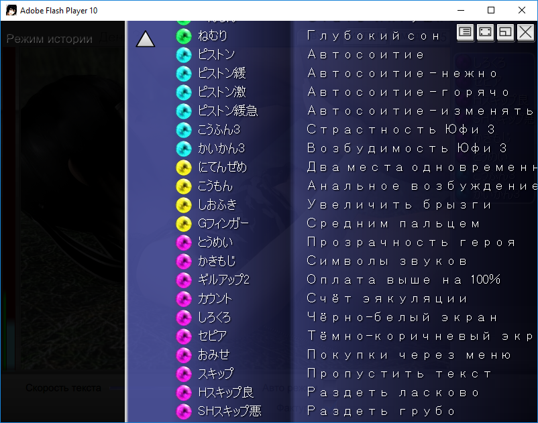The width and height of the screenshot is (538, 423).
Task: Click the white up-arrow triangle to scroll up
Action: tap(146, 40)
